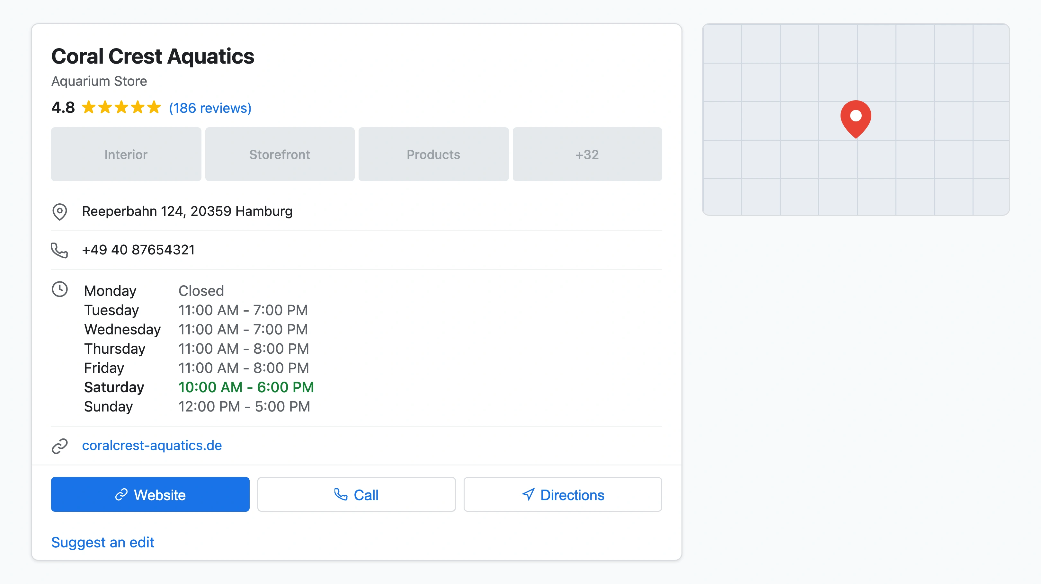
Task: Click the phone number +49 40 87654321
Action: [x=138, y=250]
